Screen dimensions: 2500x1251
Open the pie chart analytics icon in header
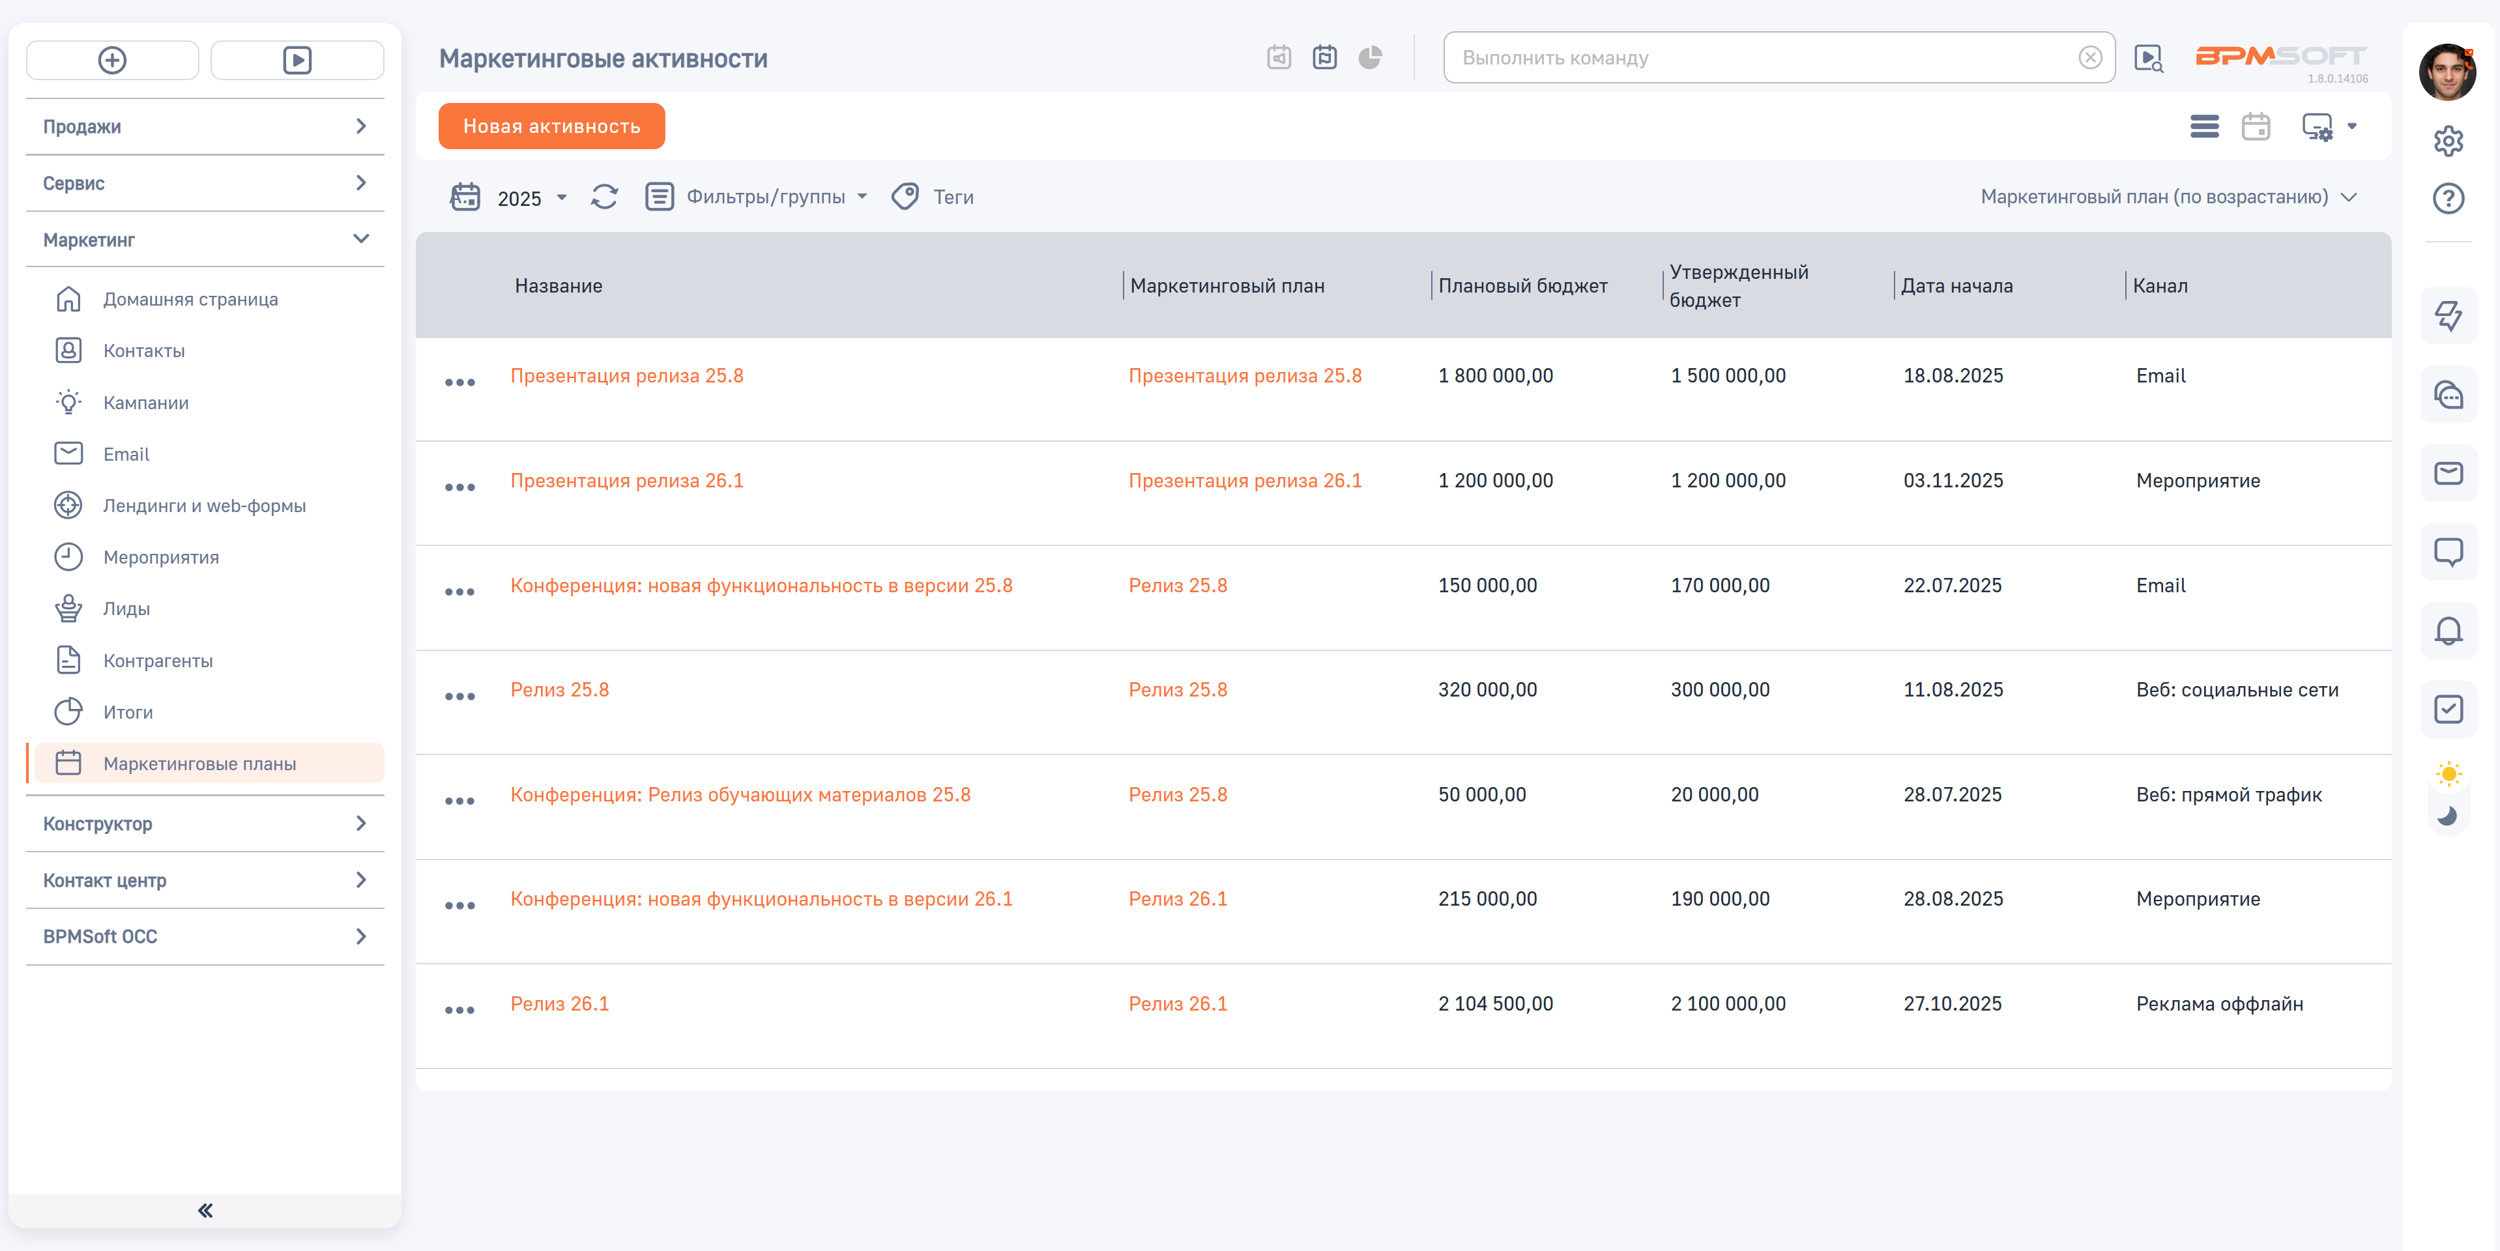[x=1369, y=58]
